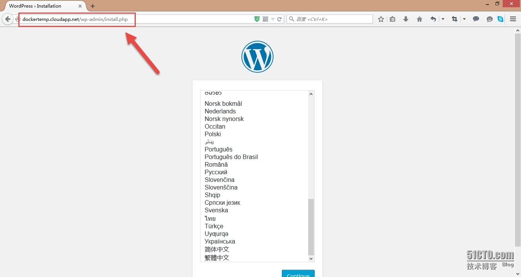Show bookmarks list icon
Image resolution: width=521 pixels, height=277 pixels.
(x=392, y=19)
